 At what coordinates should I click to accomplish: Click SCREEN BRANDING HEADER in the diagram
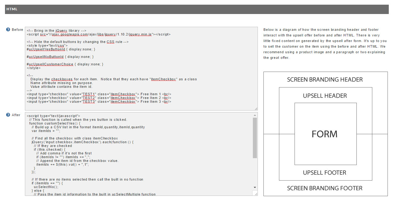pyautogui.click(x=325, y=79)
